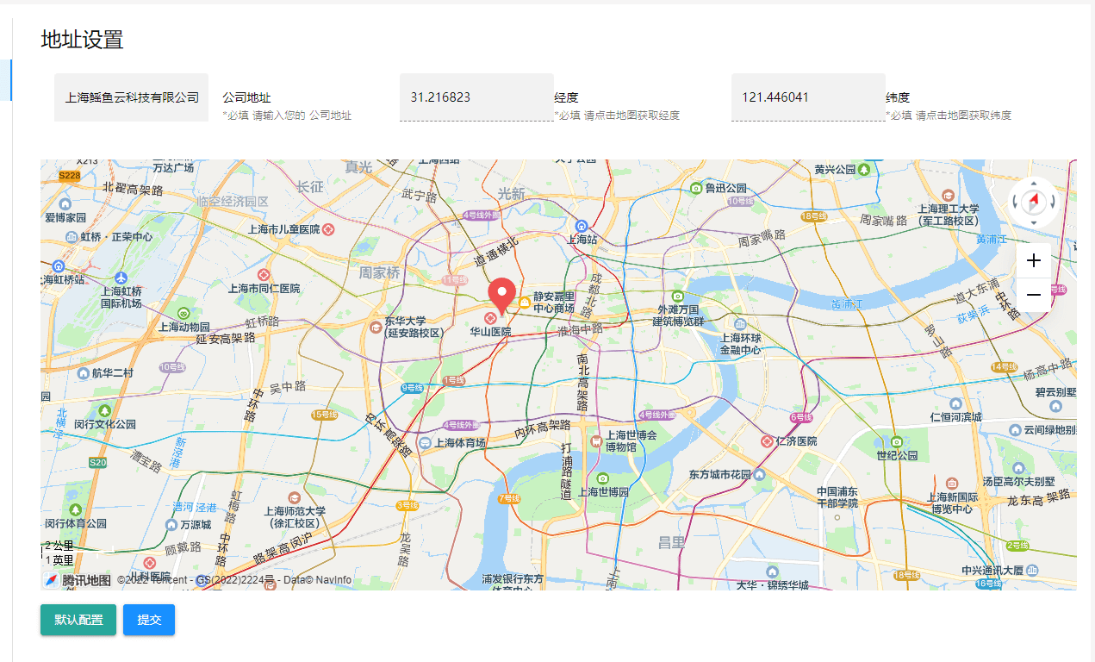Click the zoom out minus button on map
The width and height of the screenshot is (1095, 662).
pos(1034,295)
